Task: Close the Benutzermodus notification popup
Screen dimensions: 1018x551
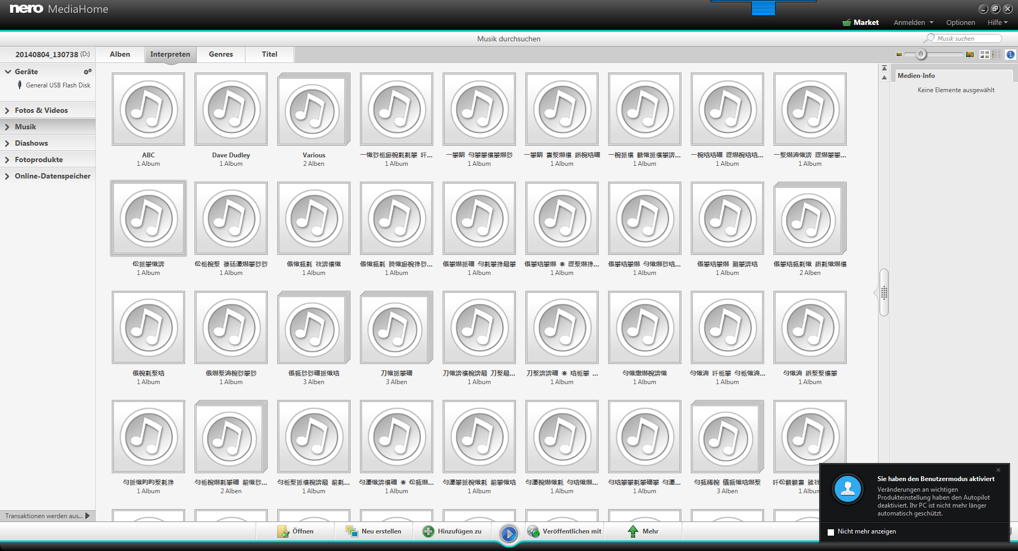Action: 998,470
